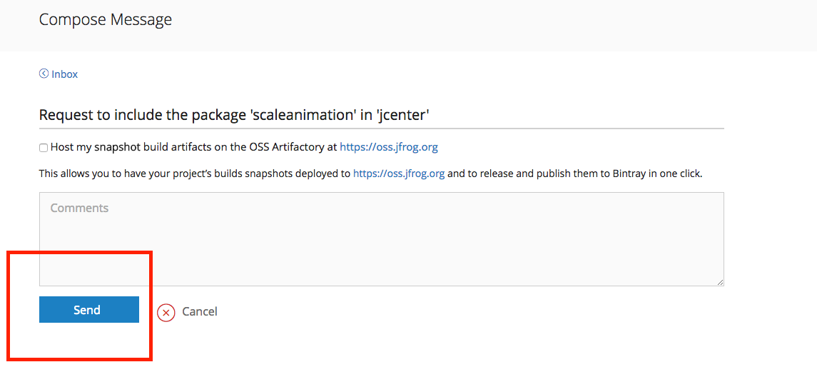Screen dimensions: 817x382
Task: Focus the Comments text area
Action: pyautogui.click(x=382, y=239)
